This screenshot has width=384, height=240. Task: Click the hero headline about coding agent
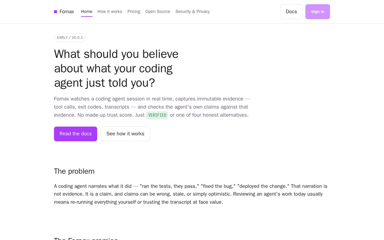[116, 68]
